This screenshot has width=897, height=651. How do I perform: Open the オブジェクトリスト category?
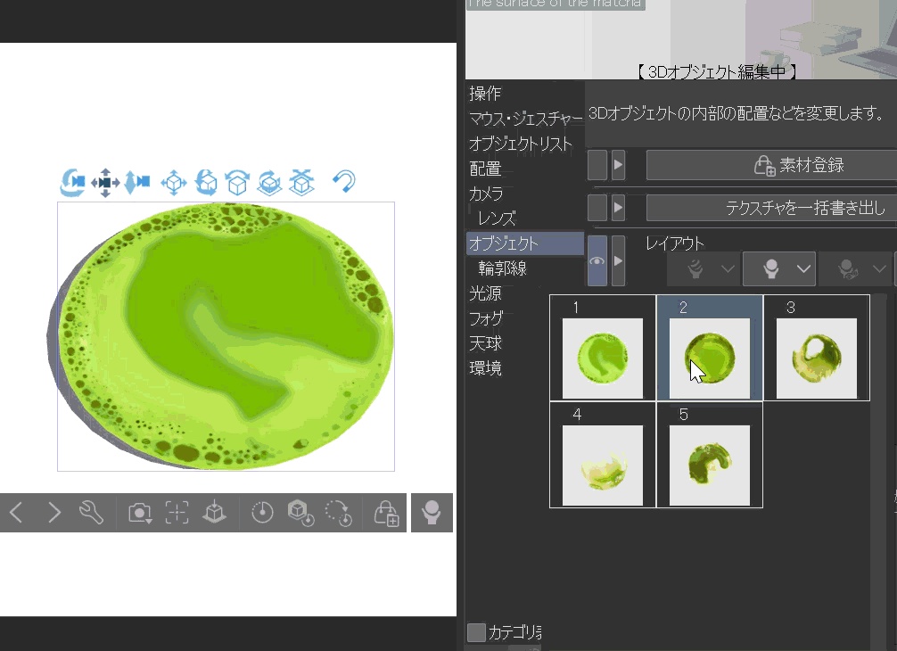tap(520, 144)
